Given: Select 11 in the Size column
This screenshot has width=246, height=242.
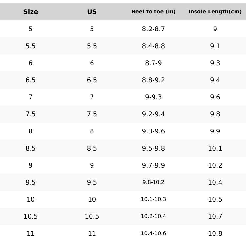Looking at the screenshot, I should tap(31, 233).
